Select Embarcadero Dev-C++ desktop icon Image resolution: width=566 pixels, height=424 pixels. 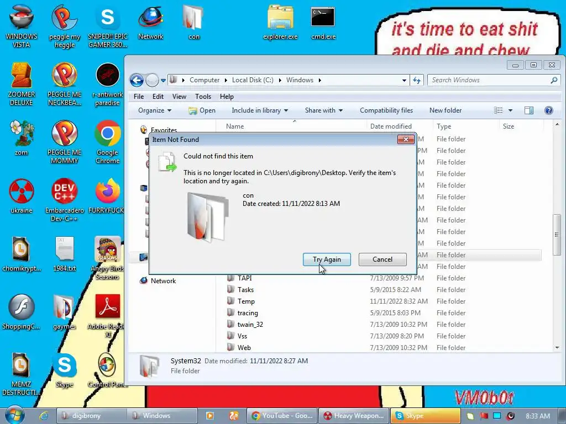pyautogui.click(x=64, y=200)
